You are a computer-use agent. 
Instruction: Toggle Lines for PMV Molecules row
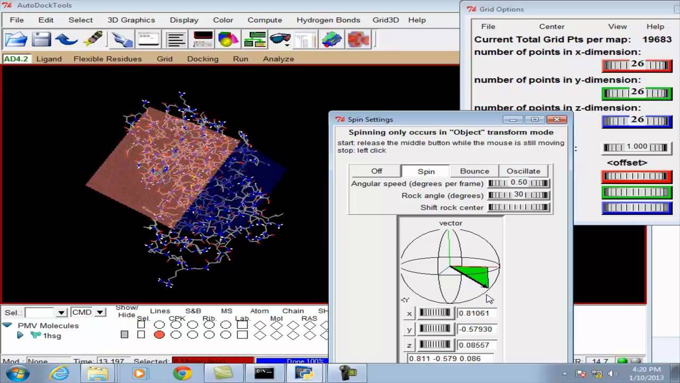(159, 324)
